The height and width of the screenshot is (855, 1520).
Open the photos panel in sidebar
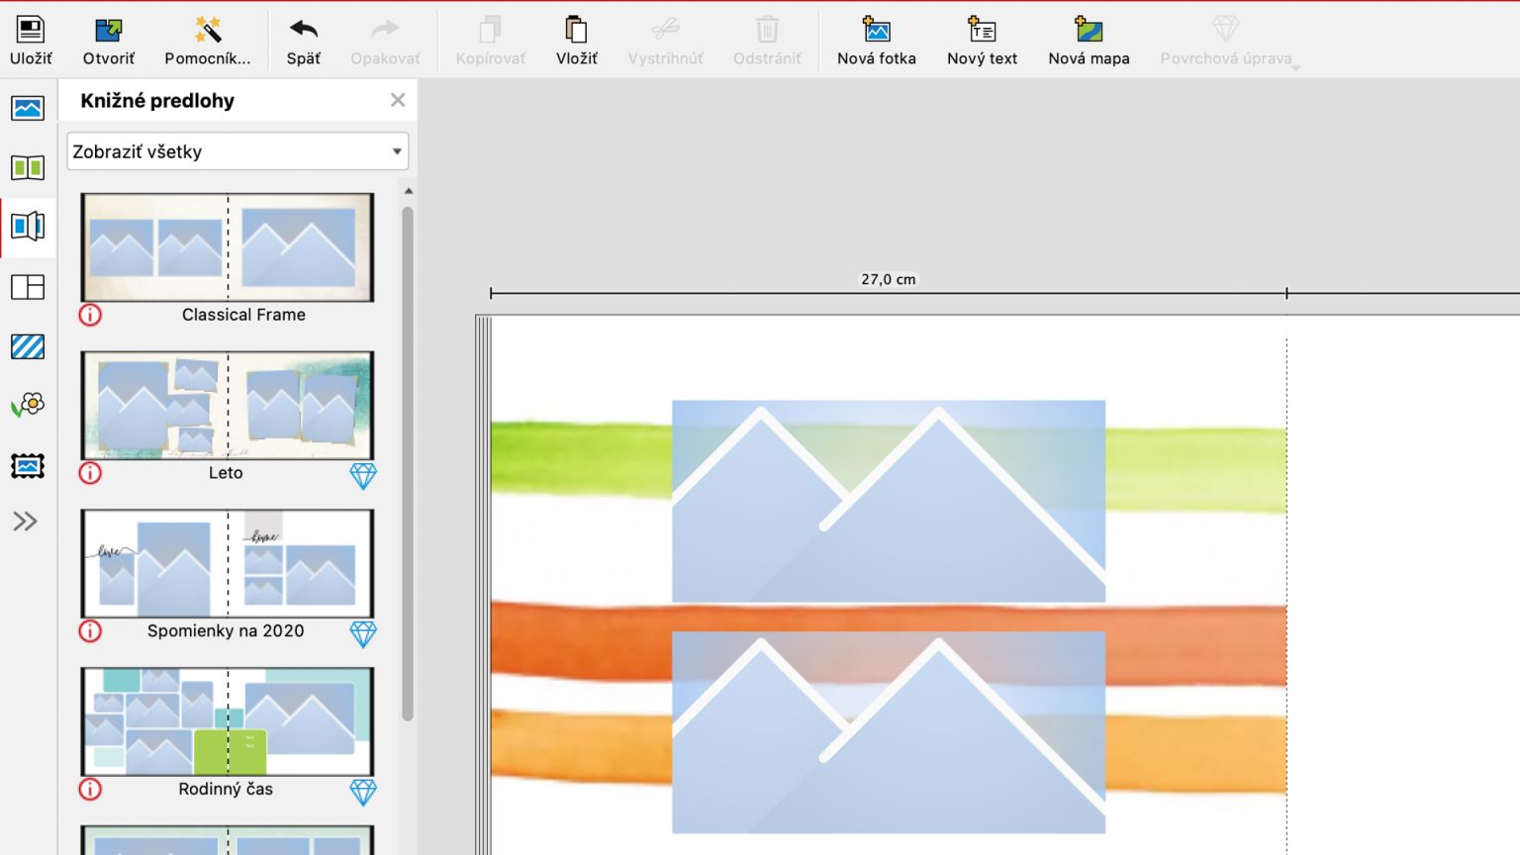pyautogui.click(x=28, y=108)
